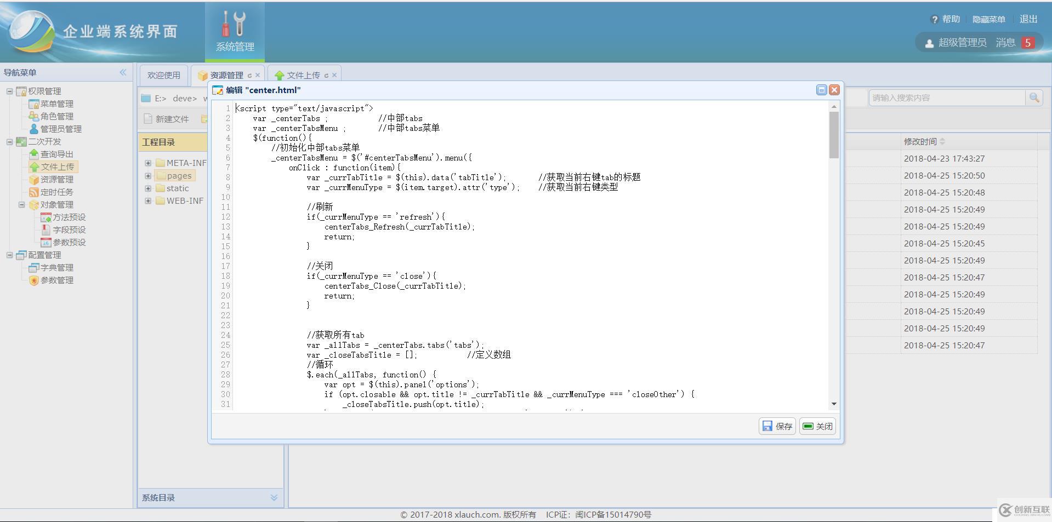Click the search magnifier icon

pyautogui.click(x=1035, y=97)
